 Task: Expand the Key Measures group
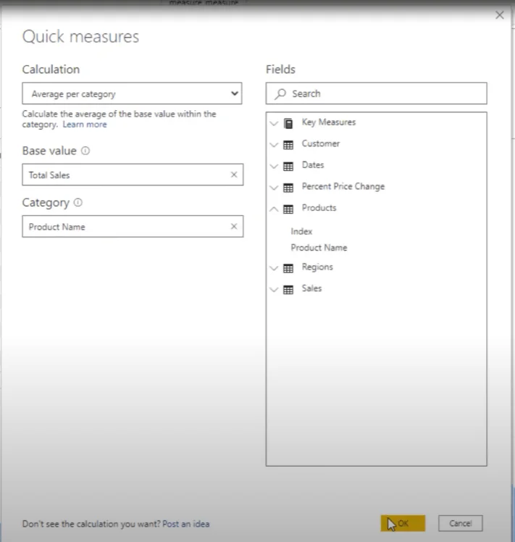click(x=274, y=123)
